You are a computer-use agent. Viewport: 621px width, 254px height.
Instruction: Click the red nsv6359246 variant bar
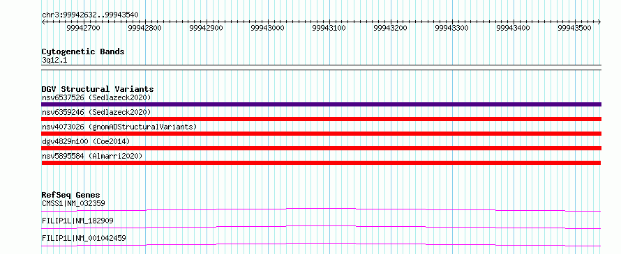[321, 119]
